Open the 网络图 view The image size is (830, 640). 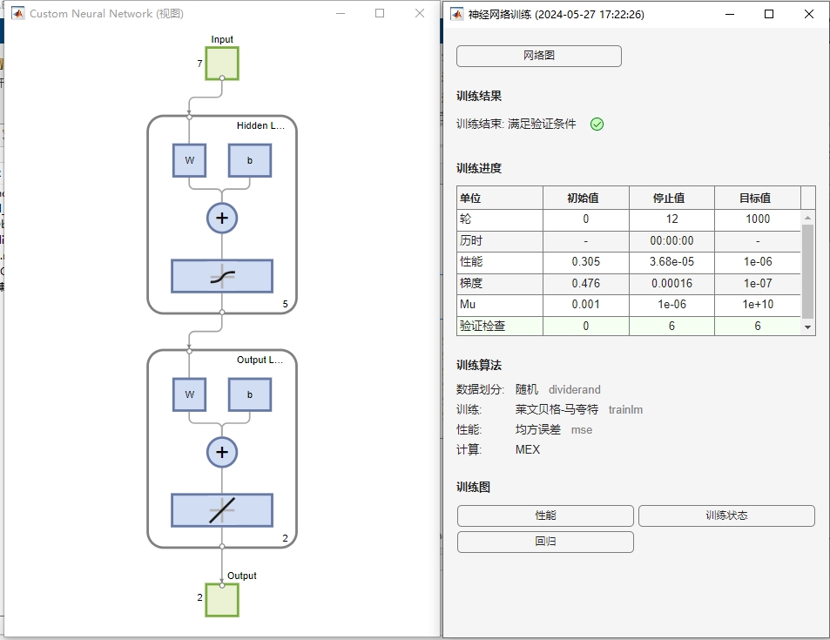[x=537, y=56]
